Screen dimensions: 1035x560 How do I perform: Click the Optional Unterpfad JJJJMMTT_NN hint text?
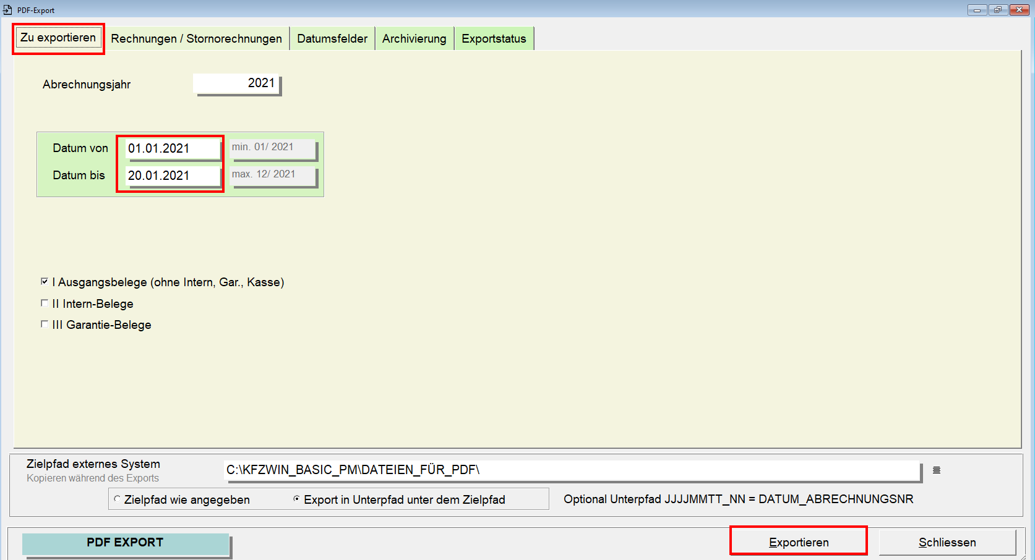[739, 499]
